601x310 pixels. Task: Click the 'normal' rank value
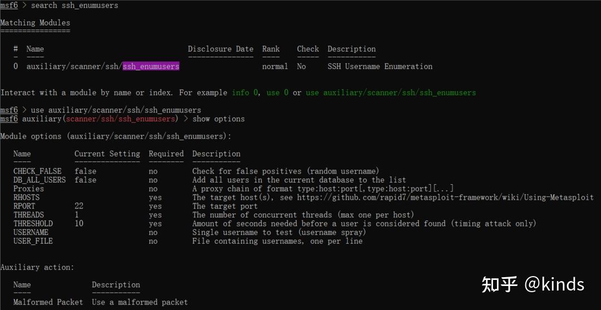(275, 66)
